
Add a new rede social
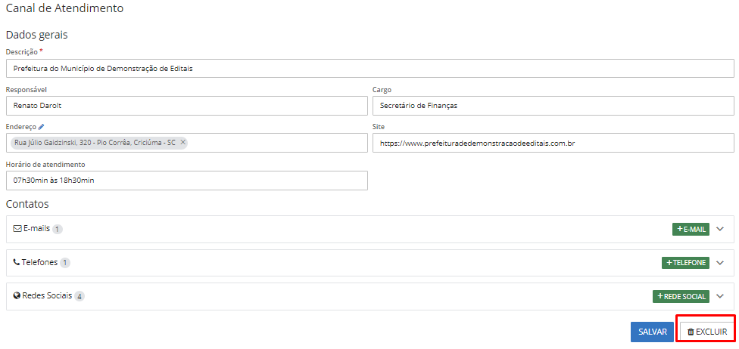[681, 297]
